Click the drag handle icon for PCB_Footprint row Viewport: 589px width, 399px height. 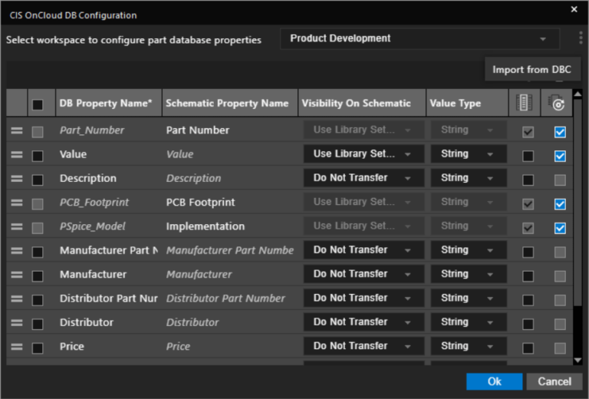click(17, 203)
